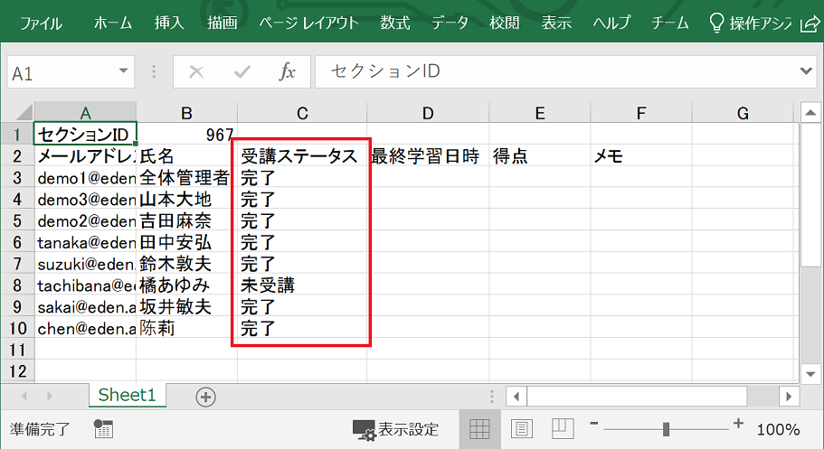Select column C header
This screenshot has height=449, width=824.
tap(302, 112)
